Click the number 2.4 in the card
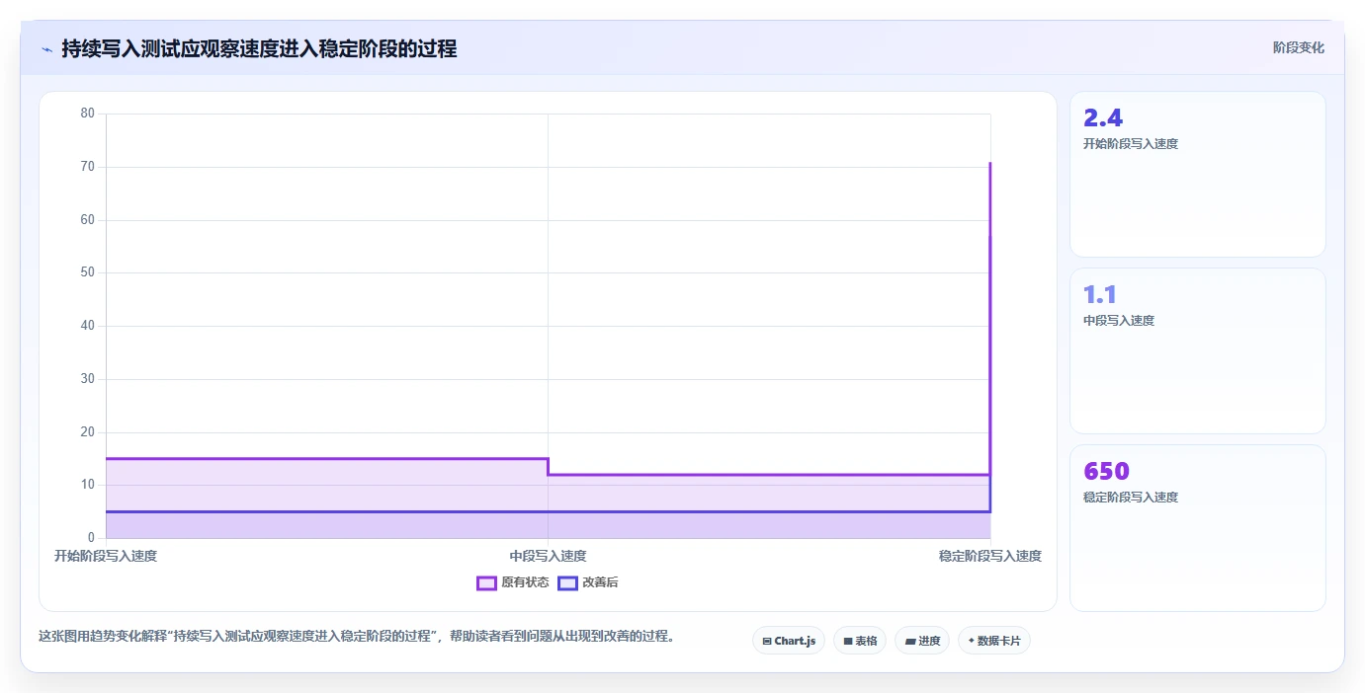This screenshot has height=693, width=1365. click(1103, 118)
